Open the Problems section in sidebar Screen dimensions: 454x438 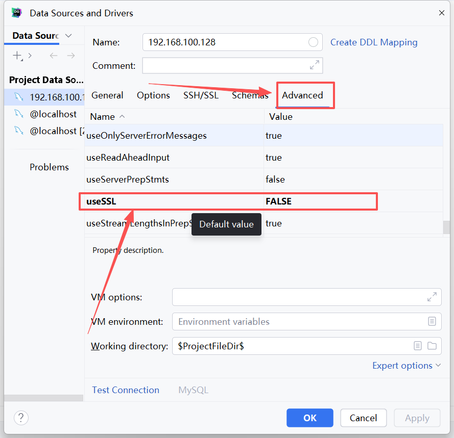49,167
